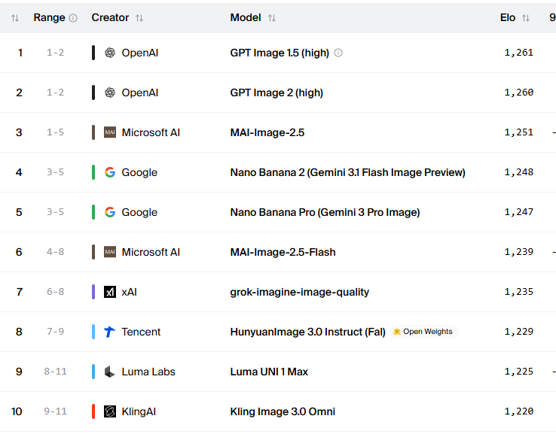This screenshot has width=556, height=434.
Task: Click Microsoft AI logo in MAI-Image-2.5 row
Action: pyautogui.click(x=110, y=132)
